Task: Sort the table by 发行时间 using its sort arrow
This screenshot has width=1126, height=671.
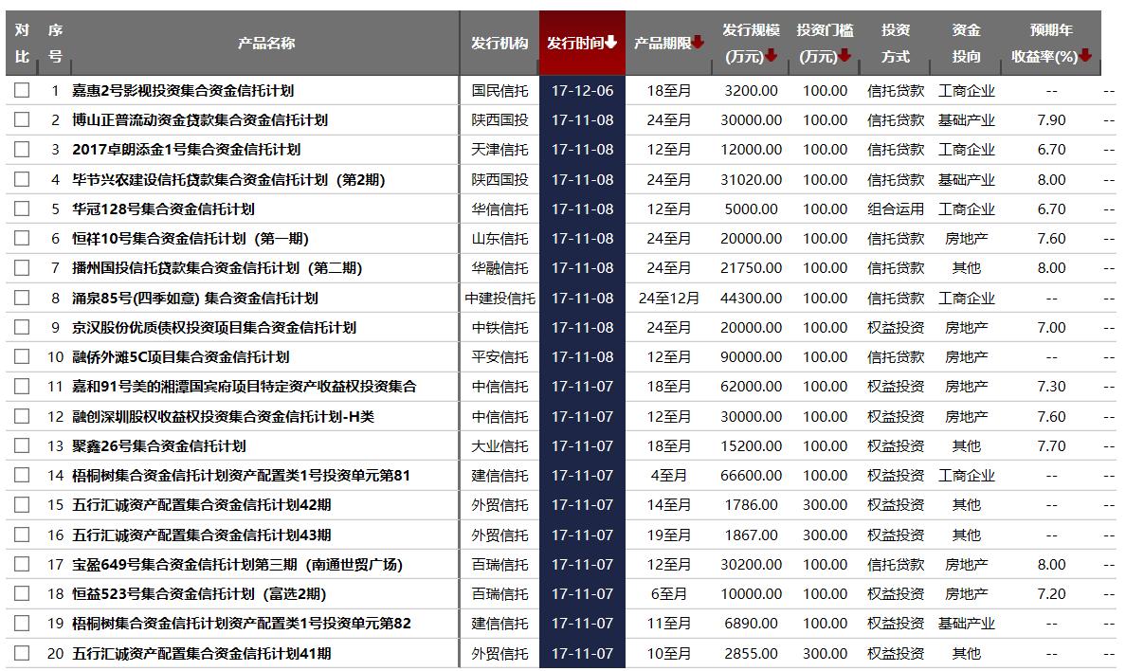Action: click(614, 43)
